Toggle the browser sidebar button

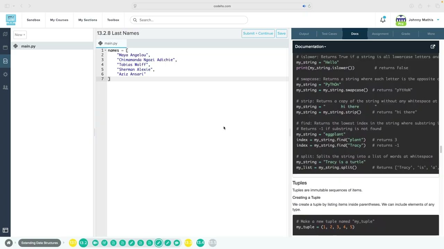(x=7, y=6)
